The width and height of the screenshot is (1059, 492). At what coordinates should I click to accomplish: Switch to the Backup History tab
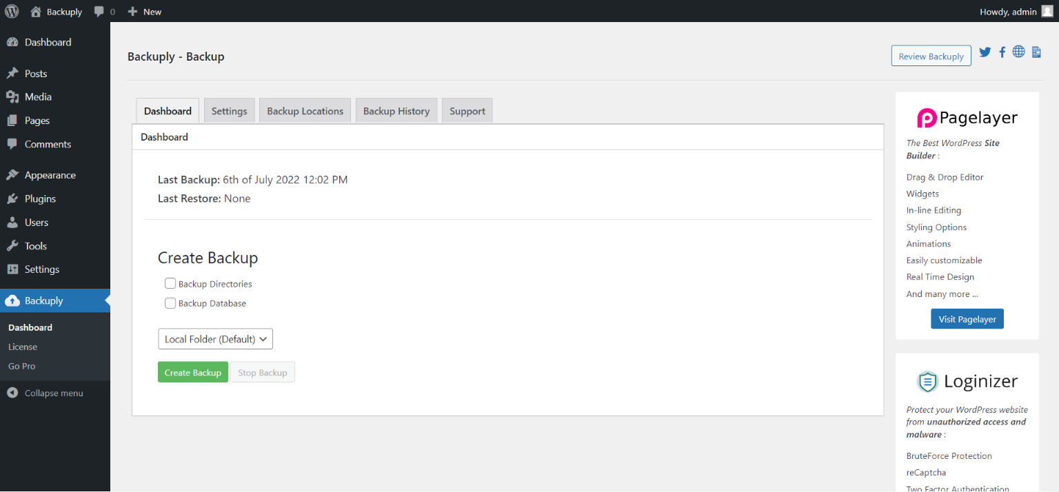[396, 110]
